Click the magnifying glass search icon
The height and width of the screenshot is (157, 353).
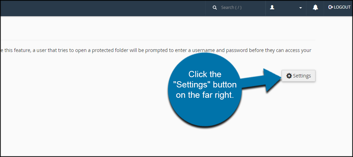(x=215, y=8)
